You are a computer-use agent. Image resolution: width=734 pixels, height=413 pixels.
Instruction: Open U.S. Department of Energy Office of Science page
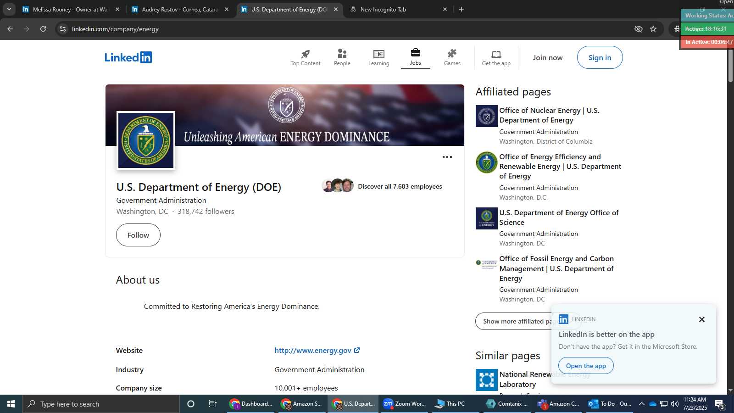tap(559, 218)
